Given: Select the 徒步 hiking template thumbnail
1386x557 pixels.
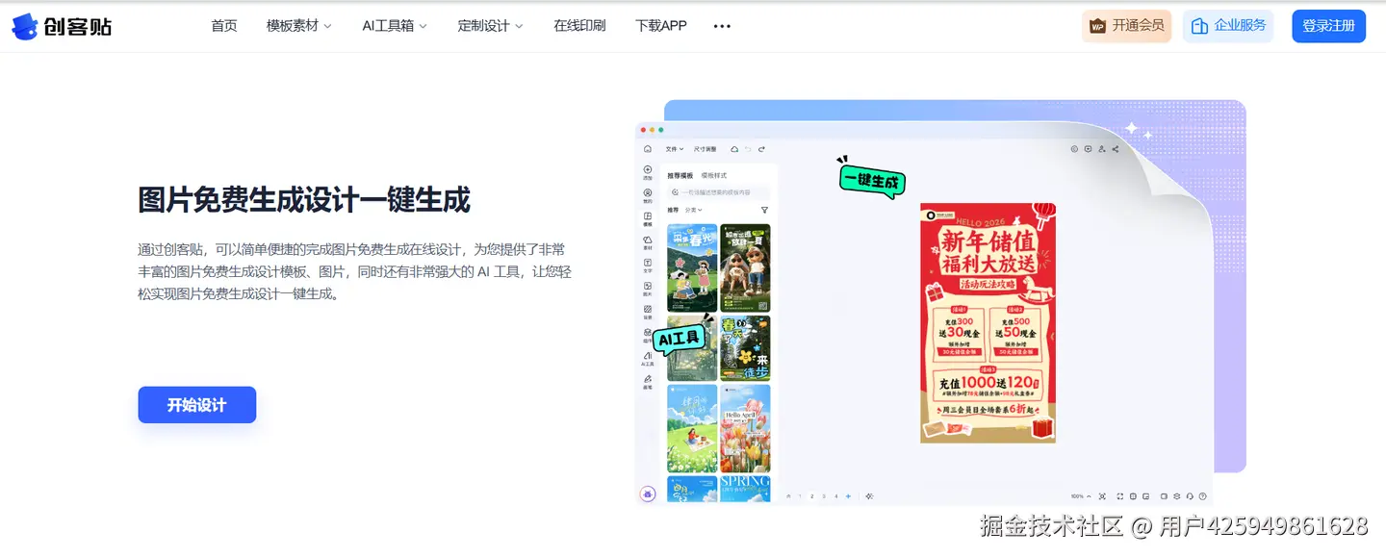Looking at the screenshot, I should click(746, 348).
